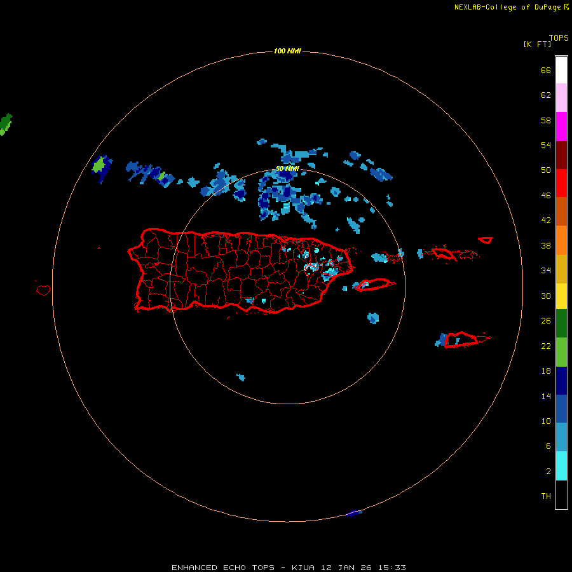Click the "14" legend value
This screenshot has height=572, width=572.
(x=546, y=396)
